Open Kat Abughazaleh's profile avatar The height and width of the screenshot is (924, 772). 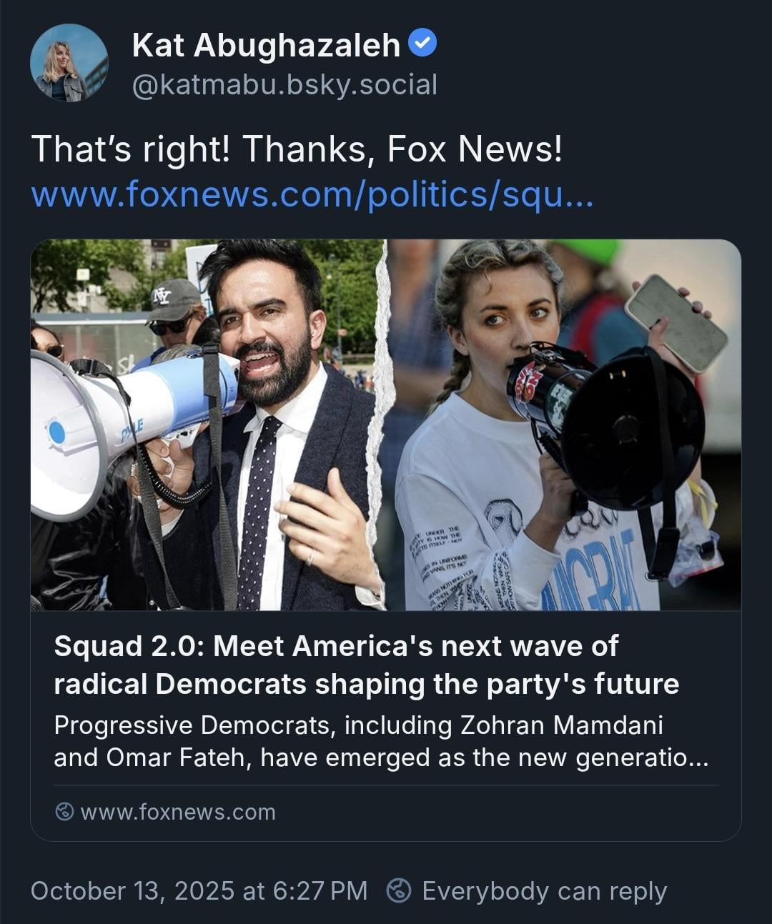point(69,63)
